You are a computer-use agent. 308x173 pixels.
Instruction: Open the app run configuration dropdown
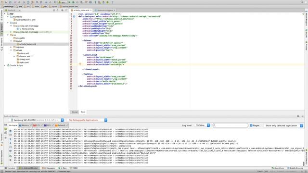pos(62,2)
